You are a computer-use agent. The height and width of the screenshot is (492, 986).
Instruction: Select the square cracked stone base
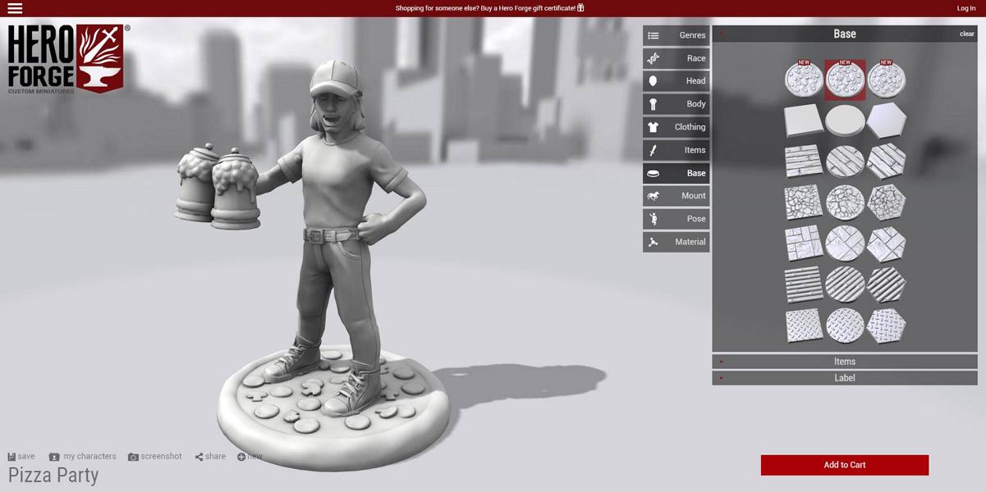pos(804,203)
